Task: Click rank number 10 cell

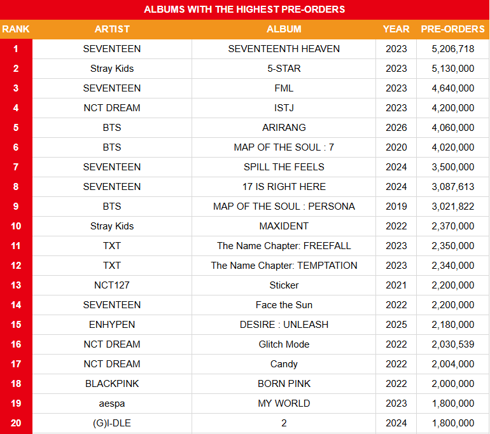Action: (16, 226)
